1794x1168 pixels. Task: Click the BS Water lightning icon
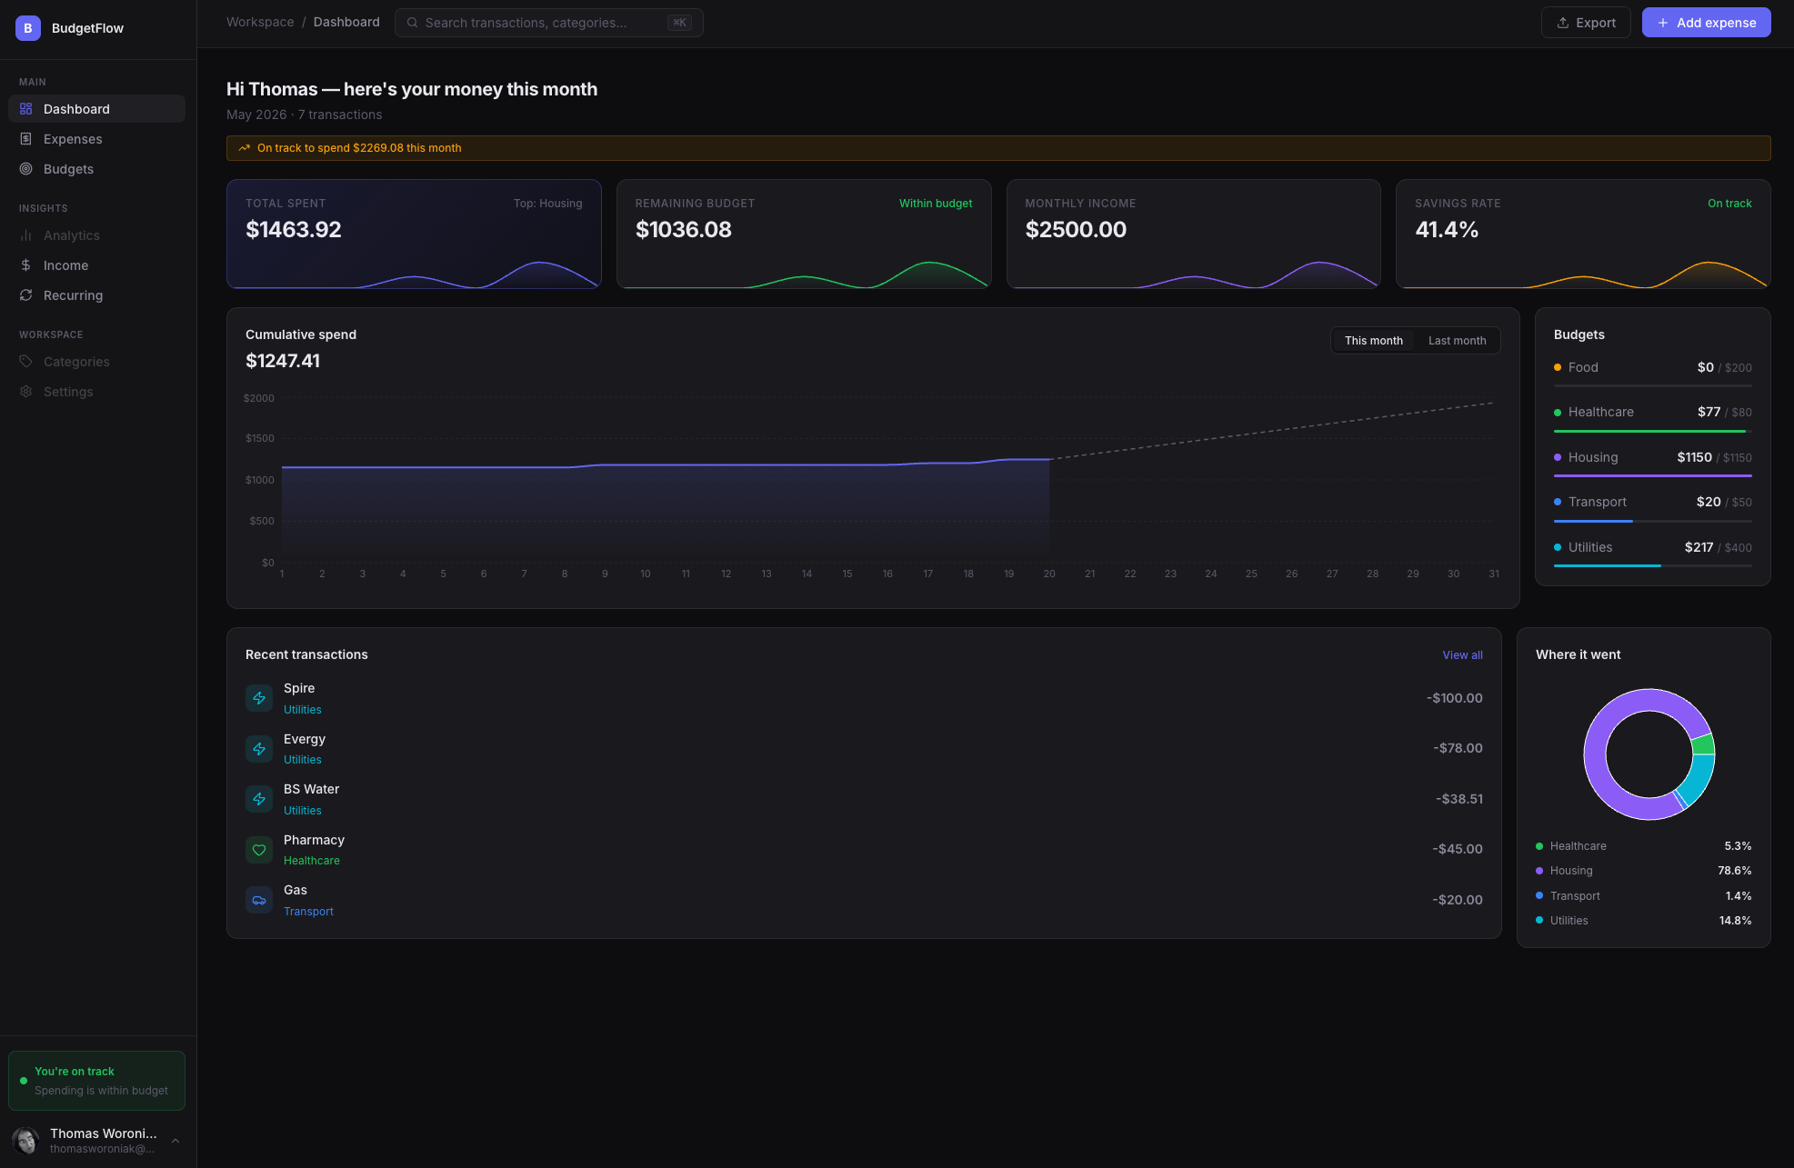coord(259,799)
